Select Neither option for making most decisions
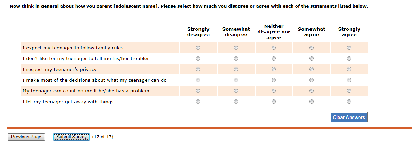This screenshot has width=416, height=145. tap(274, 80)
